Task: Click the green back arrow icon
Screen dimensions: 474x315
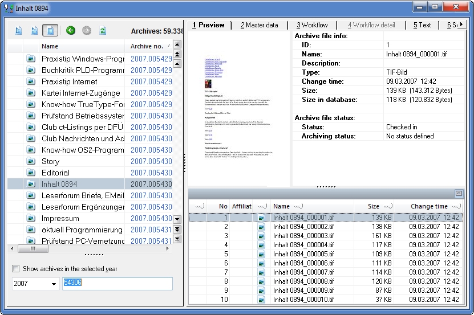Action: (x=71, y=31)
